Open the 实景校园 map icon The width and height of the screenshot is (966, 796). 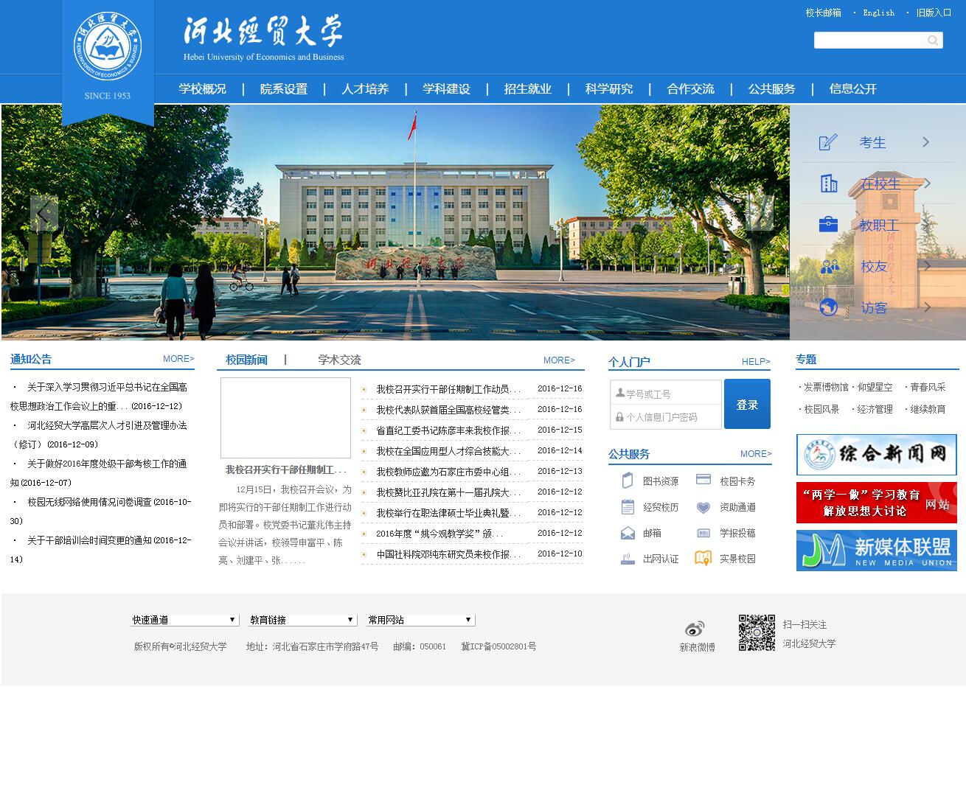[703, 558]
